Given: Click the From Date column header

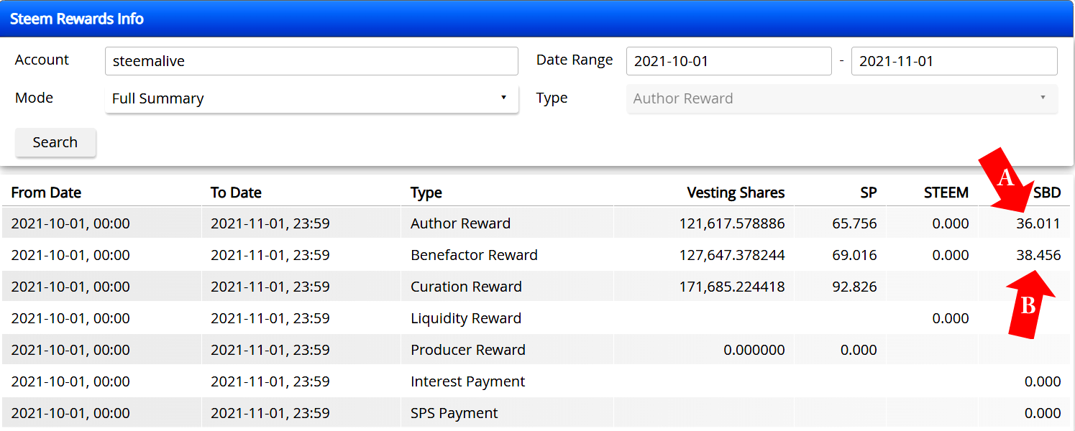Looking at the screenshot, I should click(46, 193).
